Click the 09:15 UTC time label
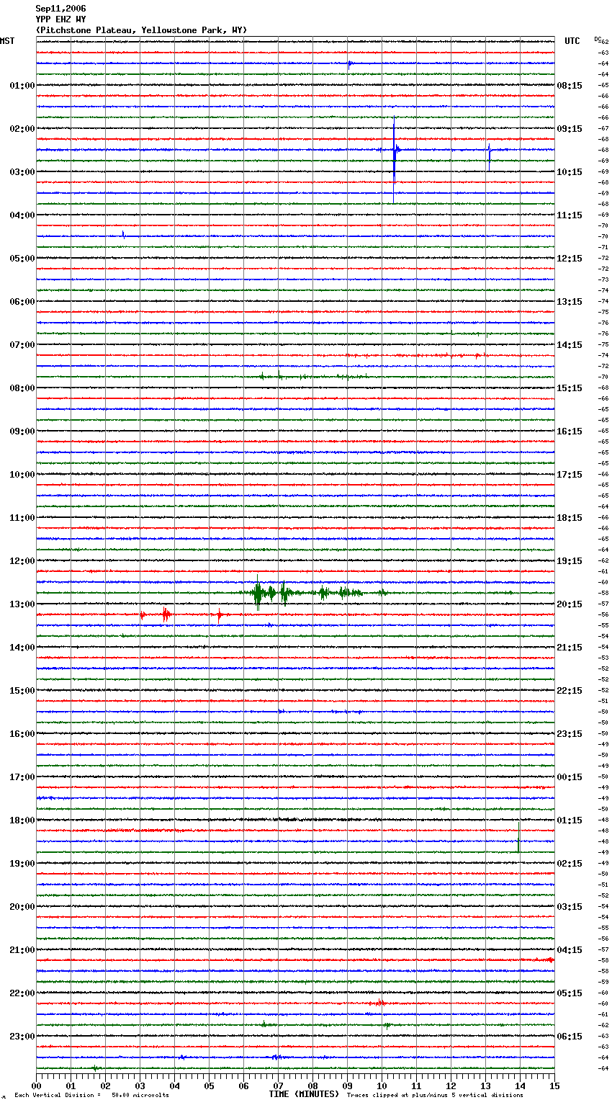612x1105 pixels. click(570, 129)
